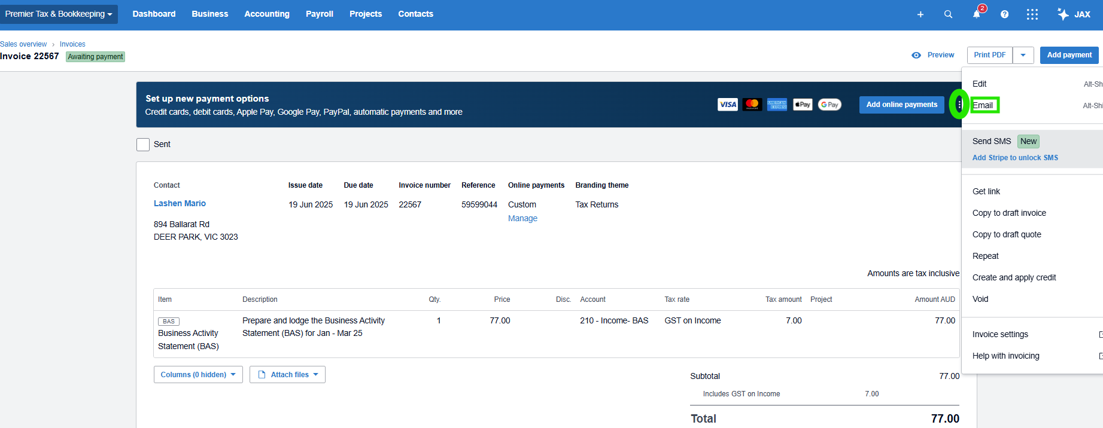Open the Premier Tax & Bookkeeping organisation menu

point(59,14)
